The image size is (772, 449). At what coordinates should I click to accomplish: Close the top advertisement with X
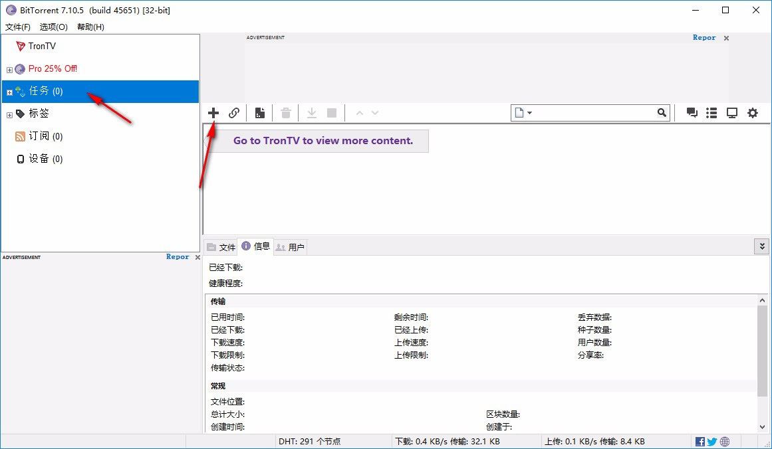pos(726,38)
